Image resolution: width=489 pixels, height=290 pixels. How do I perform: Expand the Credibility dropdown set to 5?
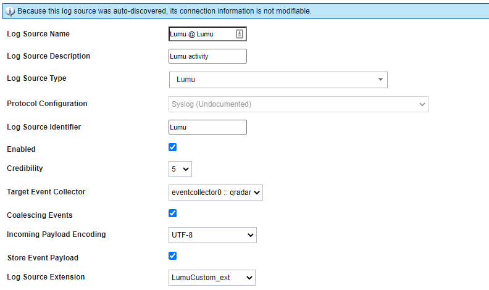180,168
